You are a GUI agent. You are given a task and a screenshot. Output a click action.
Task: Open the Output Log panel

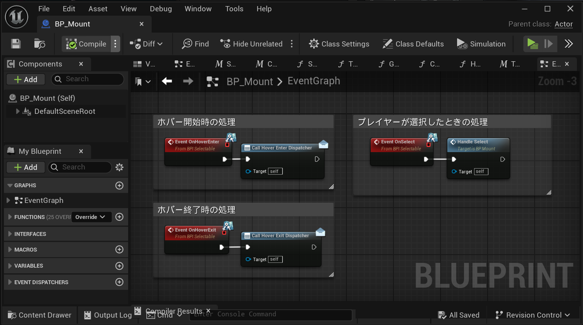[107, 315]
